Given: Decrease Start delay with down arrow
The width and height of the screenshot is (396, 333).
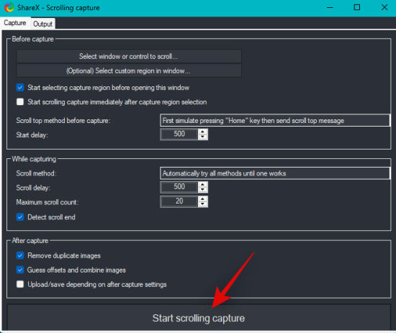Looking at the screenshot, I should tap(202, 137).
